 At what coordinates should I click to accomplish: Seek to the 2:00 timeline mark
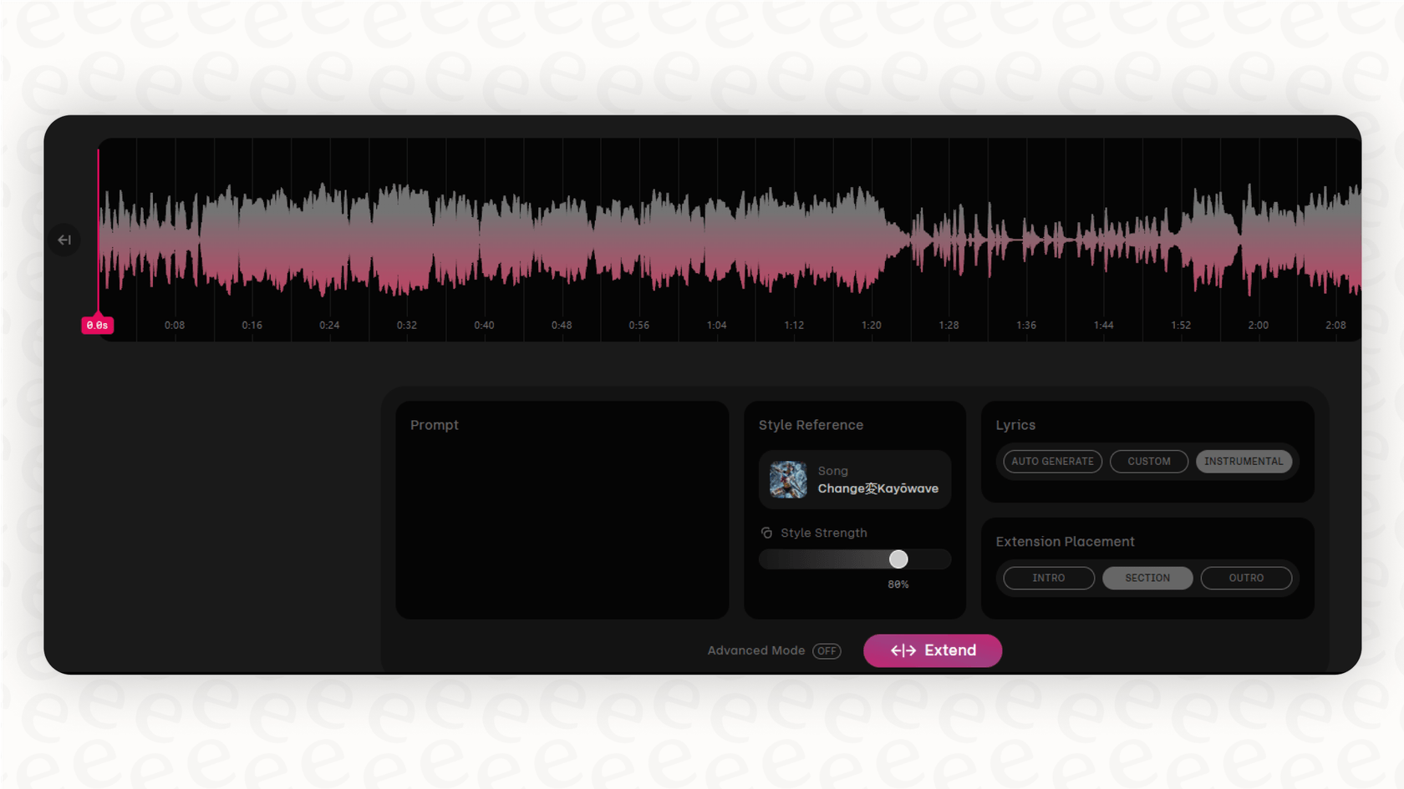[1258, 326]
